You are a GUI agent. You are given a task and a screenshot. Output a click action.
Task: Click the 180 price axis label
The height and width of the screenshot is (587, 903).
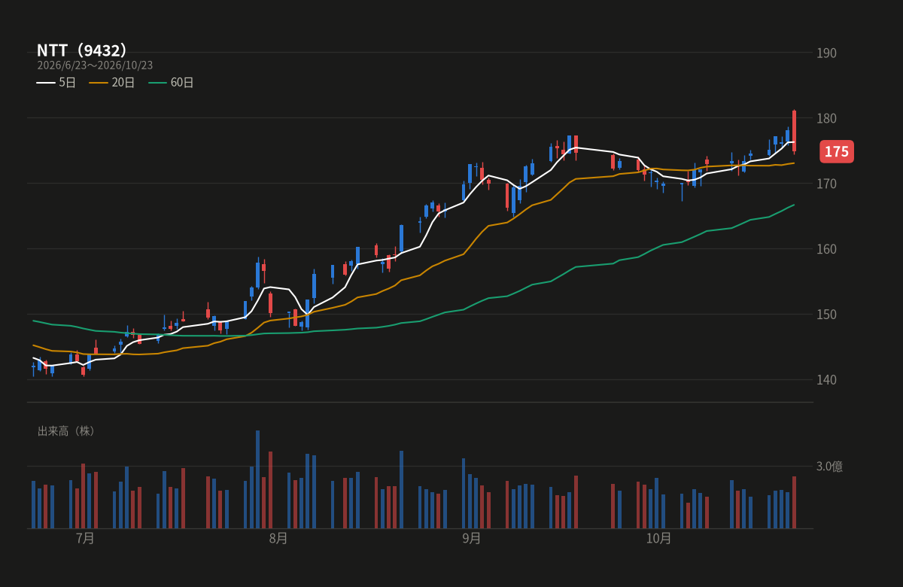coord(826,119)
